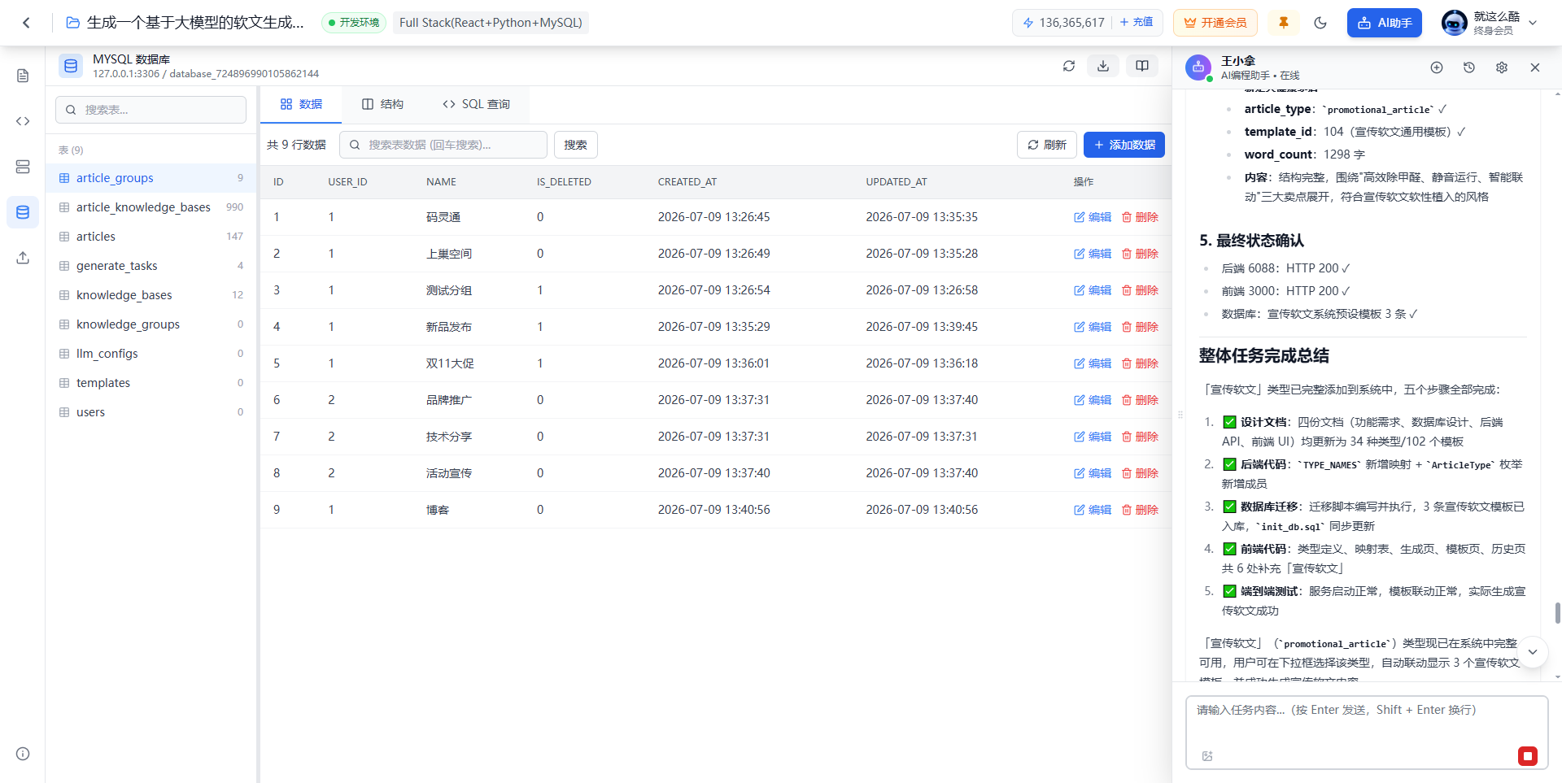Open user profile dropdown 就这么酷
The height and width of the screenshot is (783, 1562).
pyautogui.click(x=1490, y=23)
